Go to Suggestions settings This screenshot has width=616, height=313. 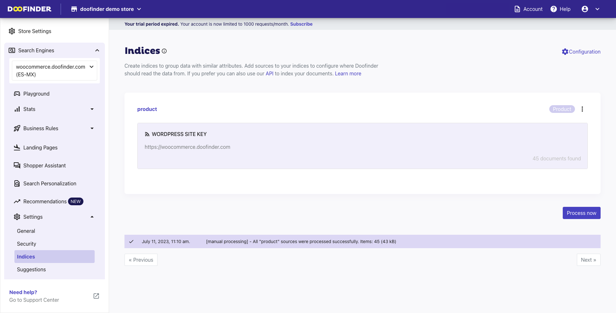(x=31, y=269)
